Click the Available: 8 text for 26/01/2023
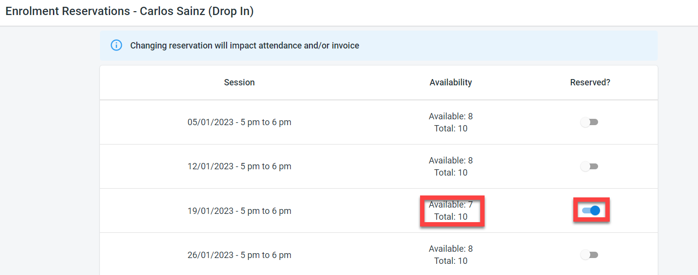This screenshot has width=698, height=275. [x=451, y=249]
